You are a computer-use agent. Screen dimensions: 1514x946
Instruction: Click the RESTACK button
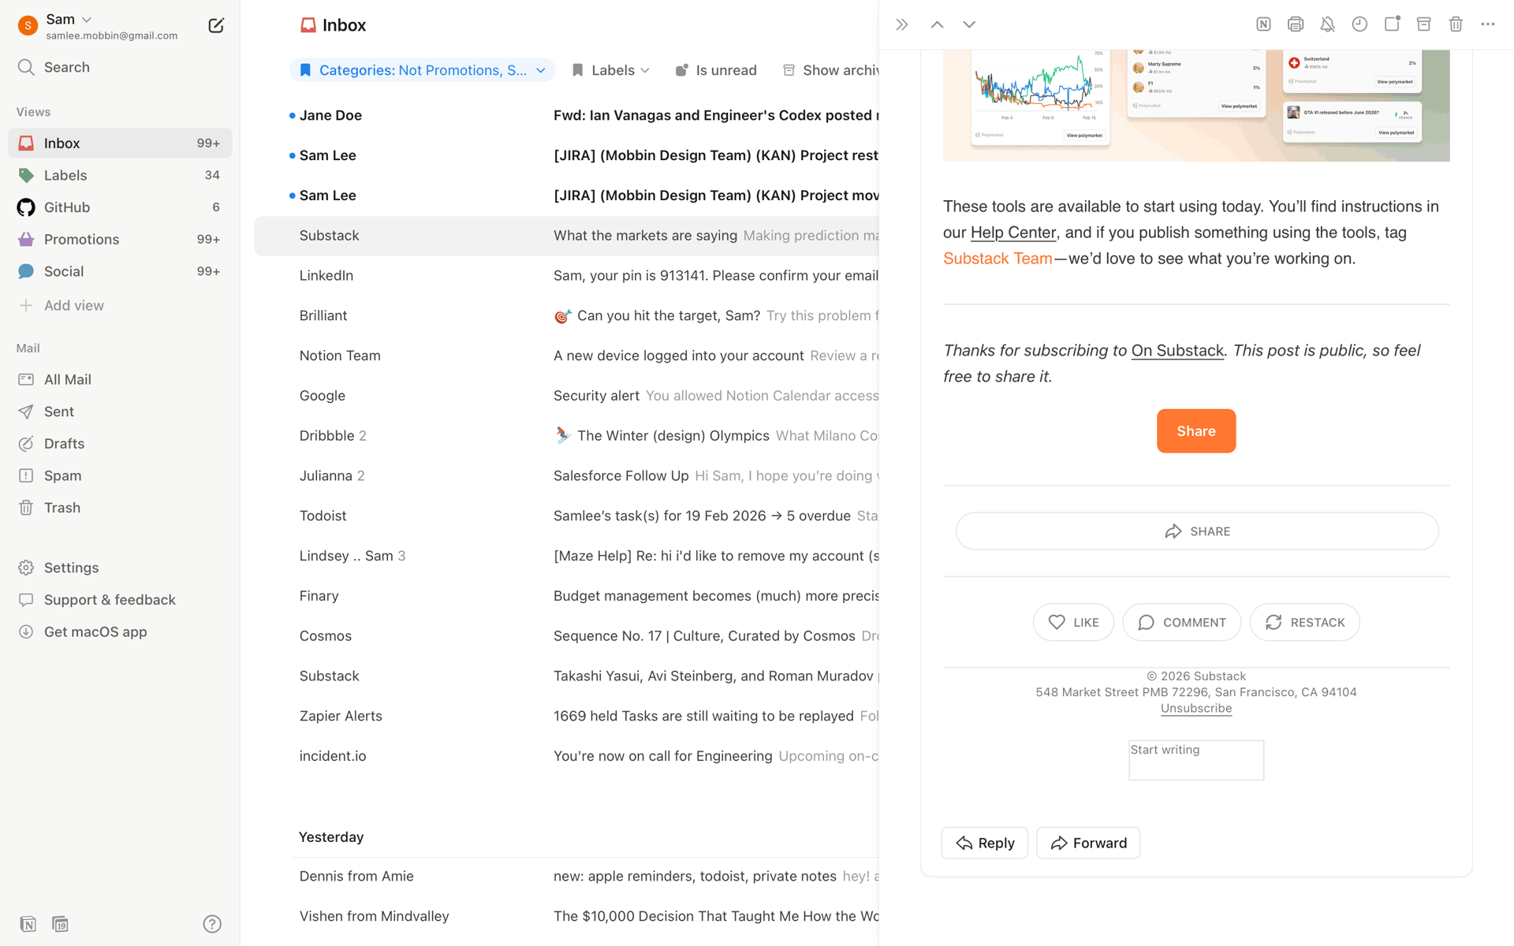(x=1304, y=622)
